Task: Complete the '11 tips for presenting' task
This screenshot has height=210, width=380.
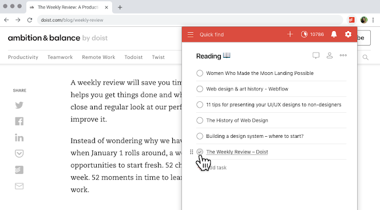Action: point(200,105)
